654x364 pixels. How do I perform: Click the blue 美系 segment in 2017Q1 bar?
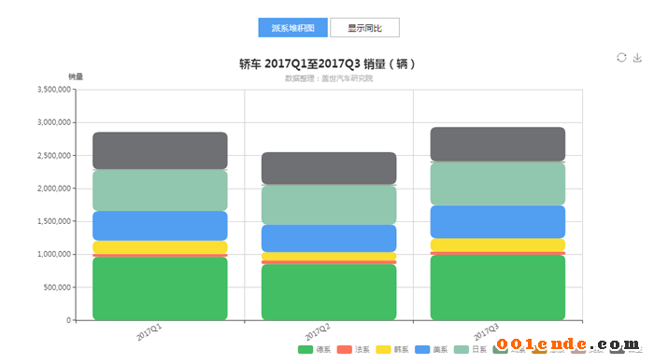(x=160, y=226)
